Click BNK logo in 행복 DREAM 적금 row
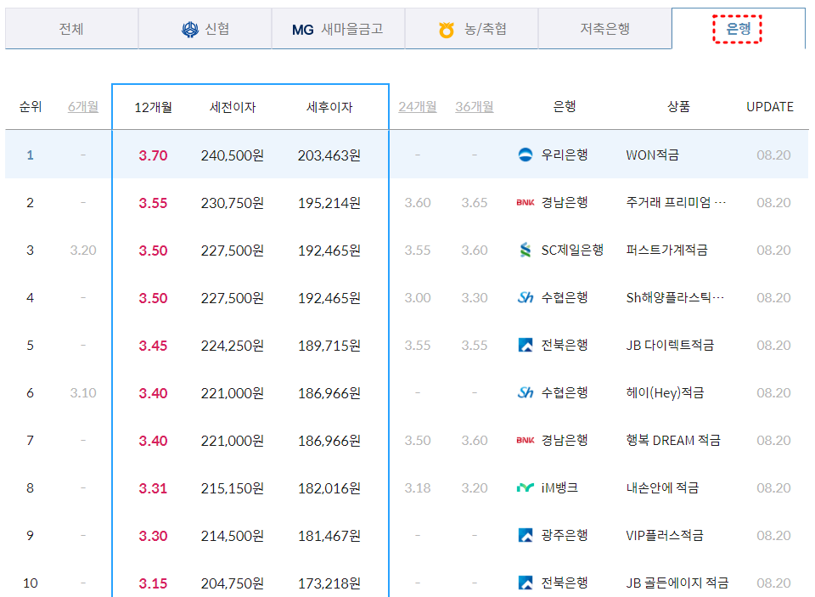Image resolution: width=815 pixels, height=597 pixels. [x=526, y=440]
